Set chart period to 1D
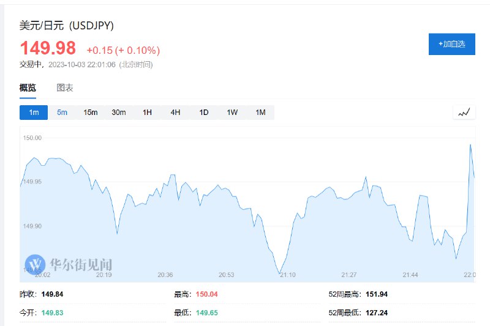This screenshot has height=326, width=490. coord(204,113)
